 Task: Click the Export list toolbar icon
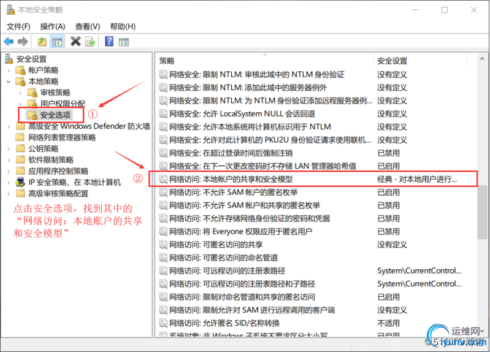(x=90, y=42)
